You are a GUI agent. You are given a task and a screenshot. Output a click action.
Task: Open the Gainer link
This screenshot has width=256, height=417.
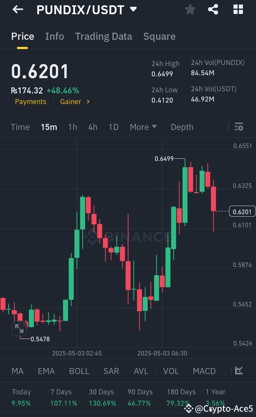70,102
